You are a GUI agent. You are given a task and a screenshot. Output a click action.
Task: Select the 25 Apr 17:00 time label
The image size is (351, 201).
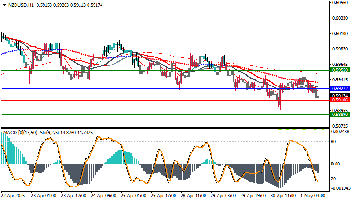tap(163, 196)
